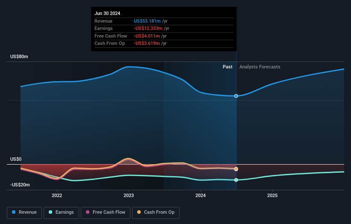Image resolution: width=351 pixels, height=224 pixels.
Task: Click the 2022 x-axis label
Action: coord(57,196)
